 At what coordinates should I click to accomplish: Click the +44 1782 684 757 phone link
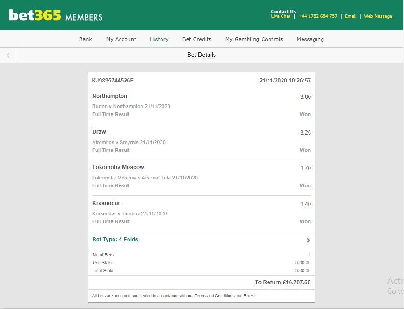tap(318, 16)
